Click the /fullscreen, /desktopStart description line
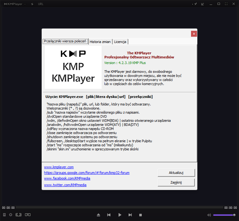The width and height of the screenshot is (239, 221). click(99, 141)
